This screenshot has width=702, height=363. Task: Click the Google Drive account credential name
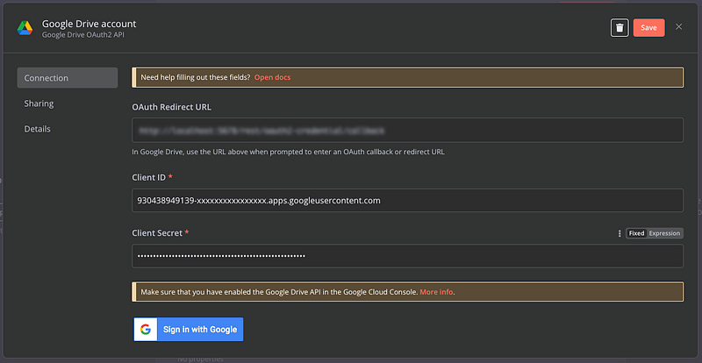click(89, 23)
